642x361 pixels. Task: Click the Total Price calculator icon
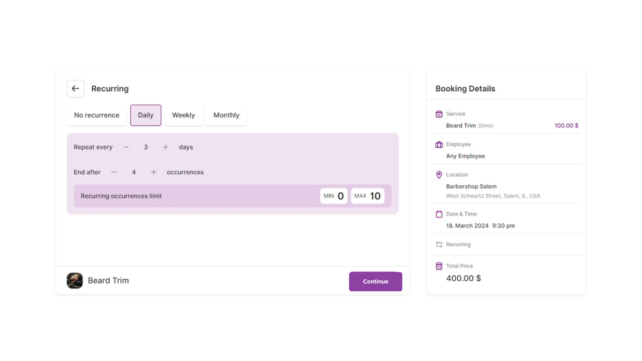pos(439,266)
